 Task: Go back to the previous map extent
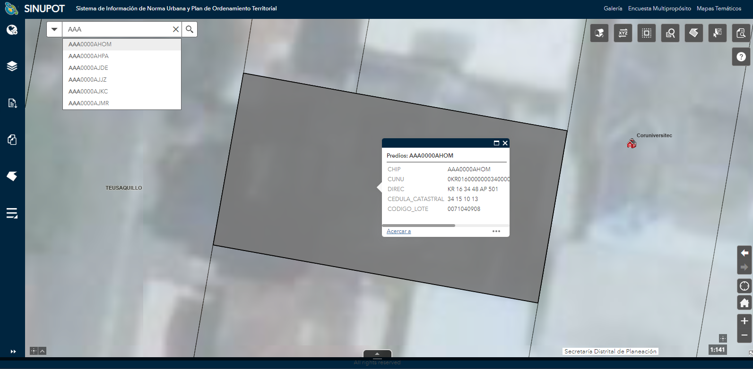744,253
